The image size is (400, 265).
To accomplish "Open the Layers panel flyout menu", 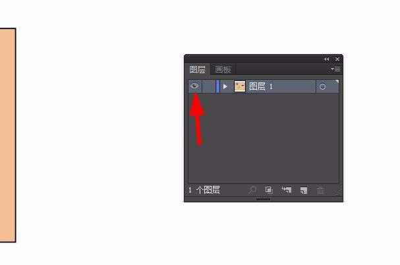I will point(335,69).
